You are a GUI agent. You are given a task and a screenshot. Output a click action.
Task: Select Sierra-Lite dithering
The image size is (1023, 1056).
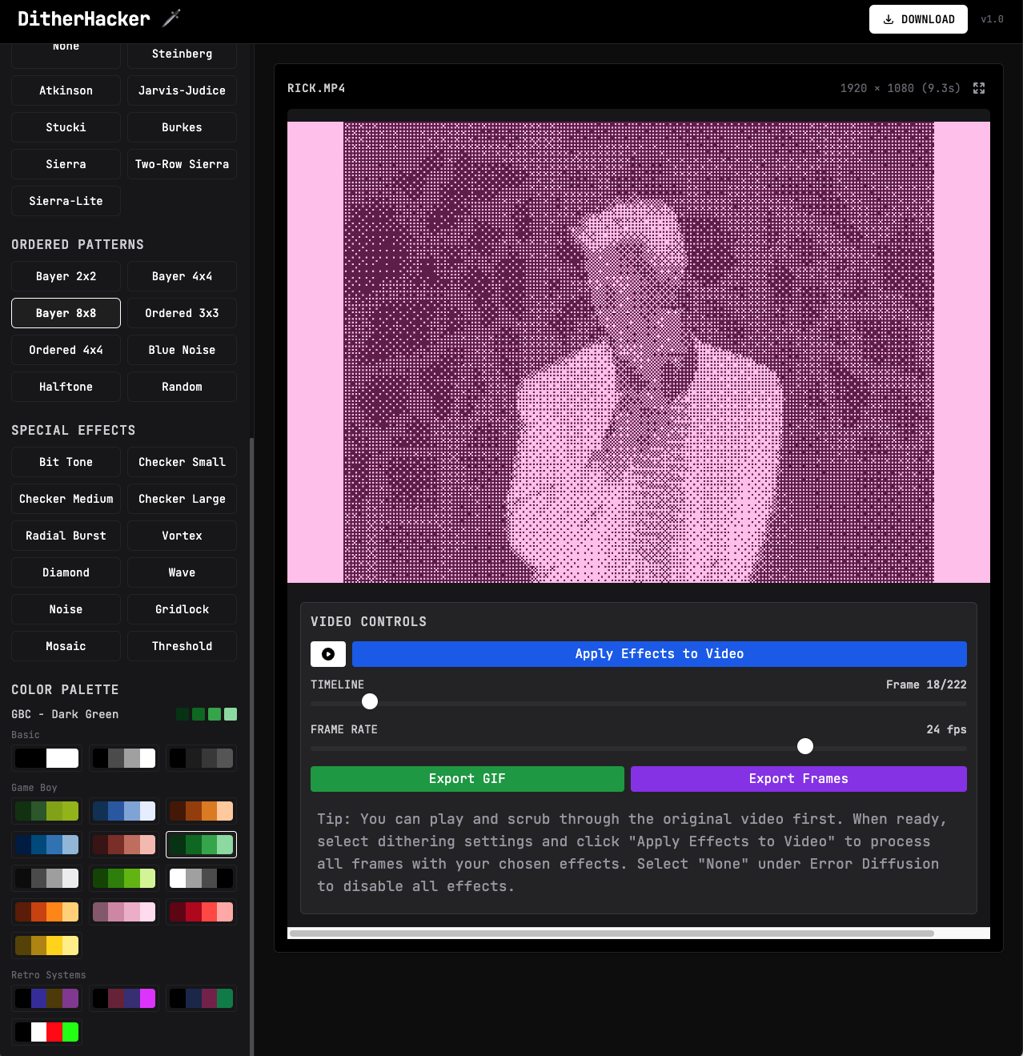tap(66, 201)
